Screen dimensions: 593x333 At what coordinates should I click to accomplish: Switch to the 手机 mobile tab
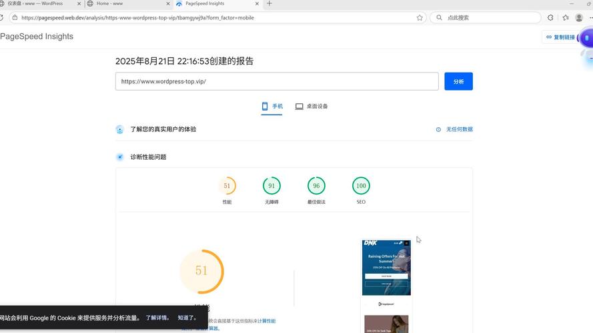tap(271, 107)
